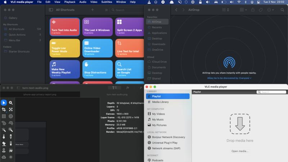This screenshot has width=288, height=162.
Task: Open Applications in the Finder sidebar
Action: coord(157,33)
